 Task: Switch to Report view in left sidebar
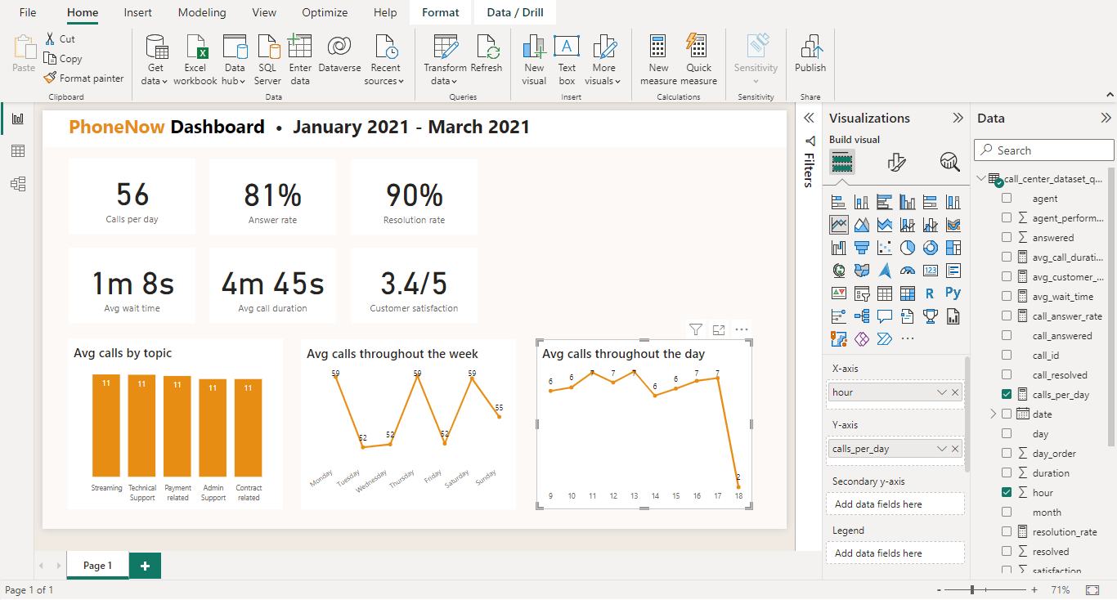[17, 119]
